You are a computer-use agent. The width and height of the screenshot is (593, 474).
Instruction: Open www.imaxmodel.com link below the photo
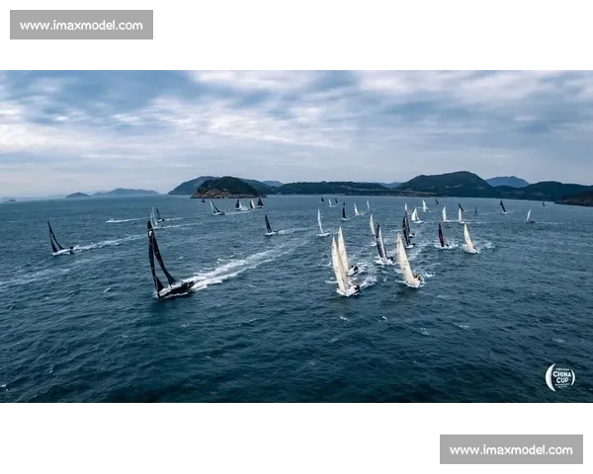[511, 449]
